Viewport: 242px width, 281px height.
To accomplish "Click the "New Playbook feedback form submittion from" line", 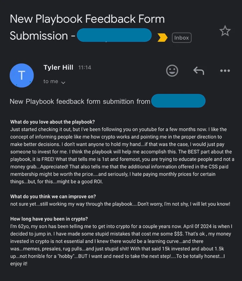I will tap(80, 102).
